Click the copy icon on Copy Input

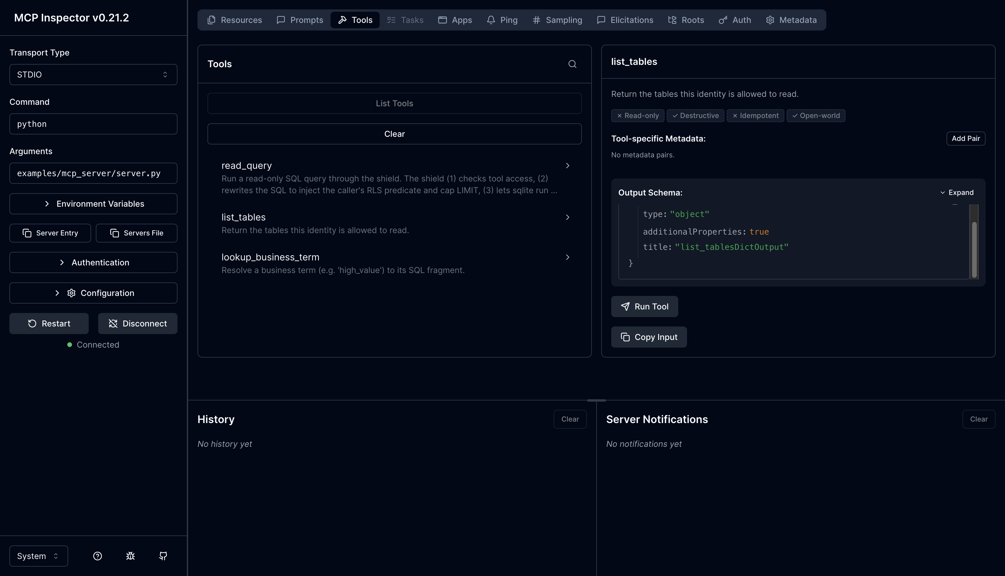tap(625, 337)
